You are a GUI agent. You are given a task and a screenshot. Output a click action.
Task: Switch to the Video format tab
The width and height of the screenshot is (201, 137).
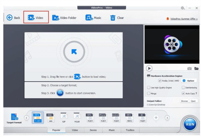point(75,130)
